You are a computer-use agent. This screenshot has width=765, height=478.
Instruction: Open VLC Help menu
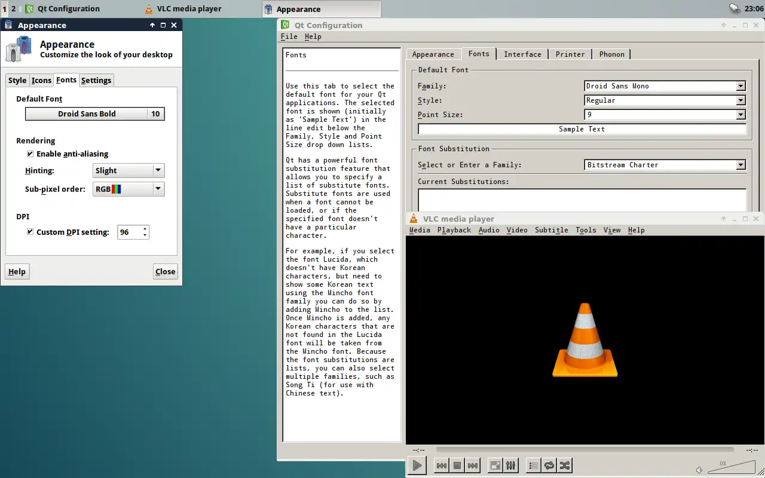pyautogui.click(x=637, y=230)
